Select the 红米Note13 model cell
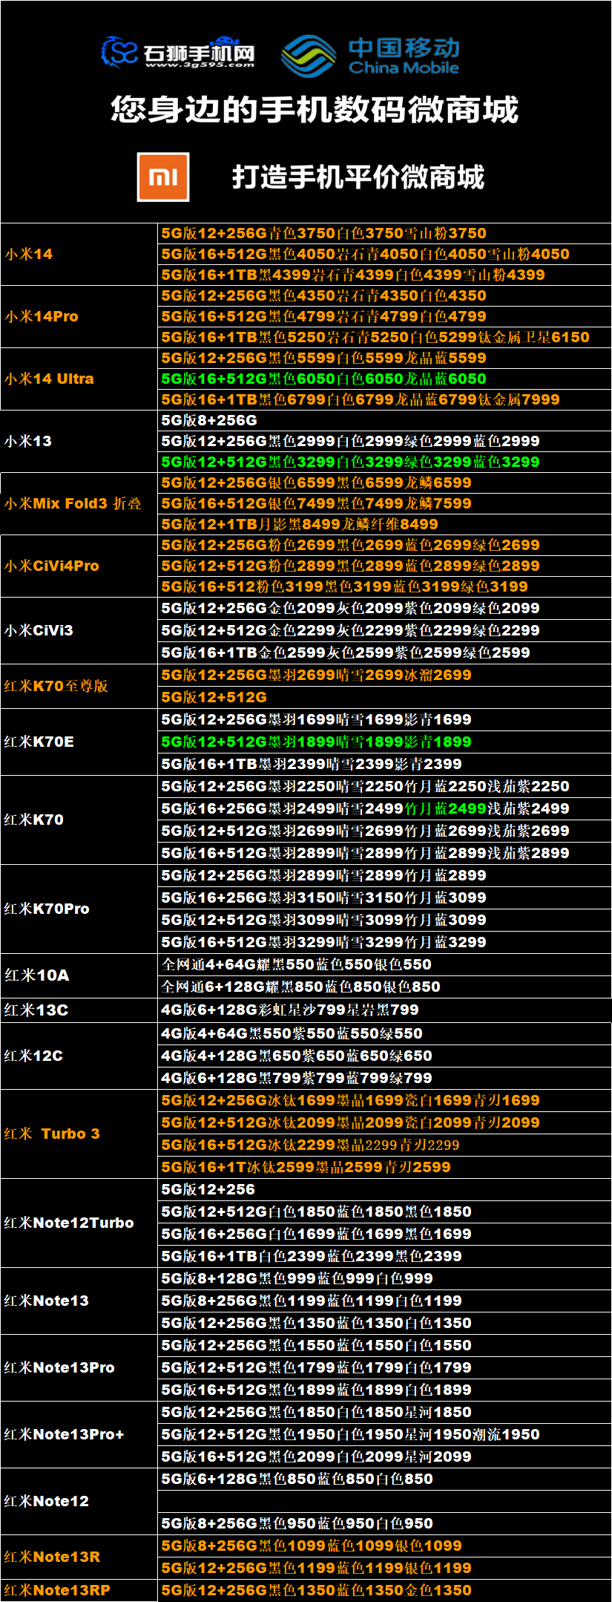The width and height of the screenshot is (612, 1602). [79, 1301]
